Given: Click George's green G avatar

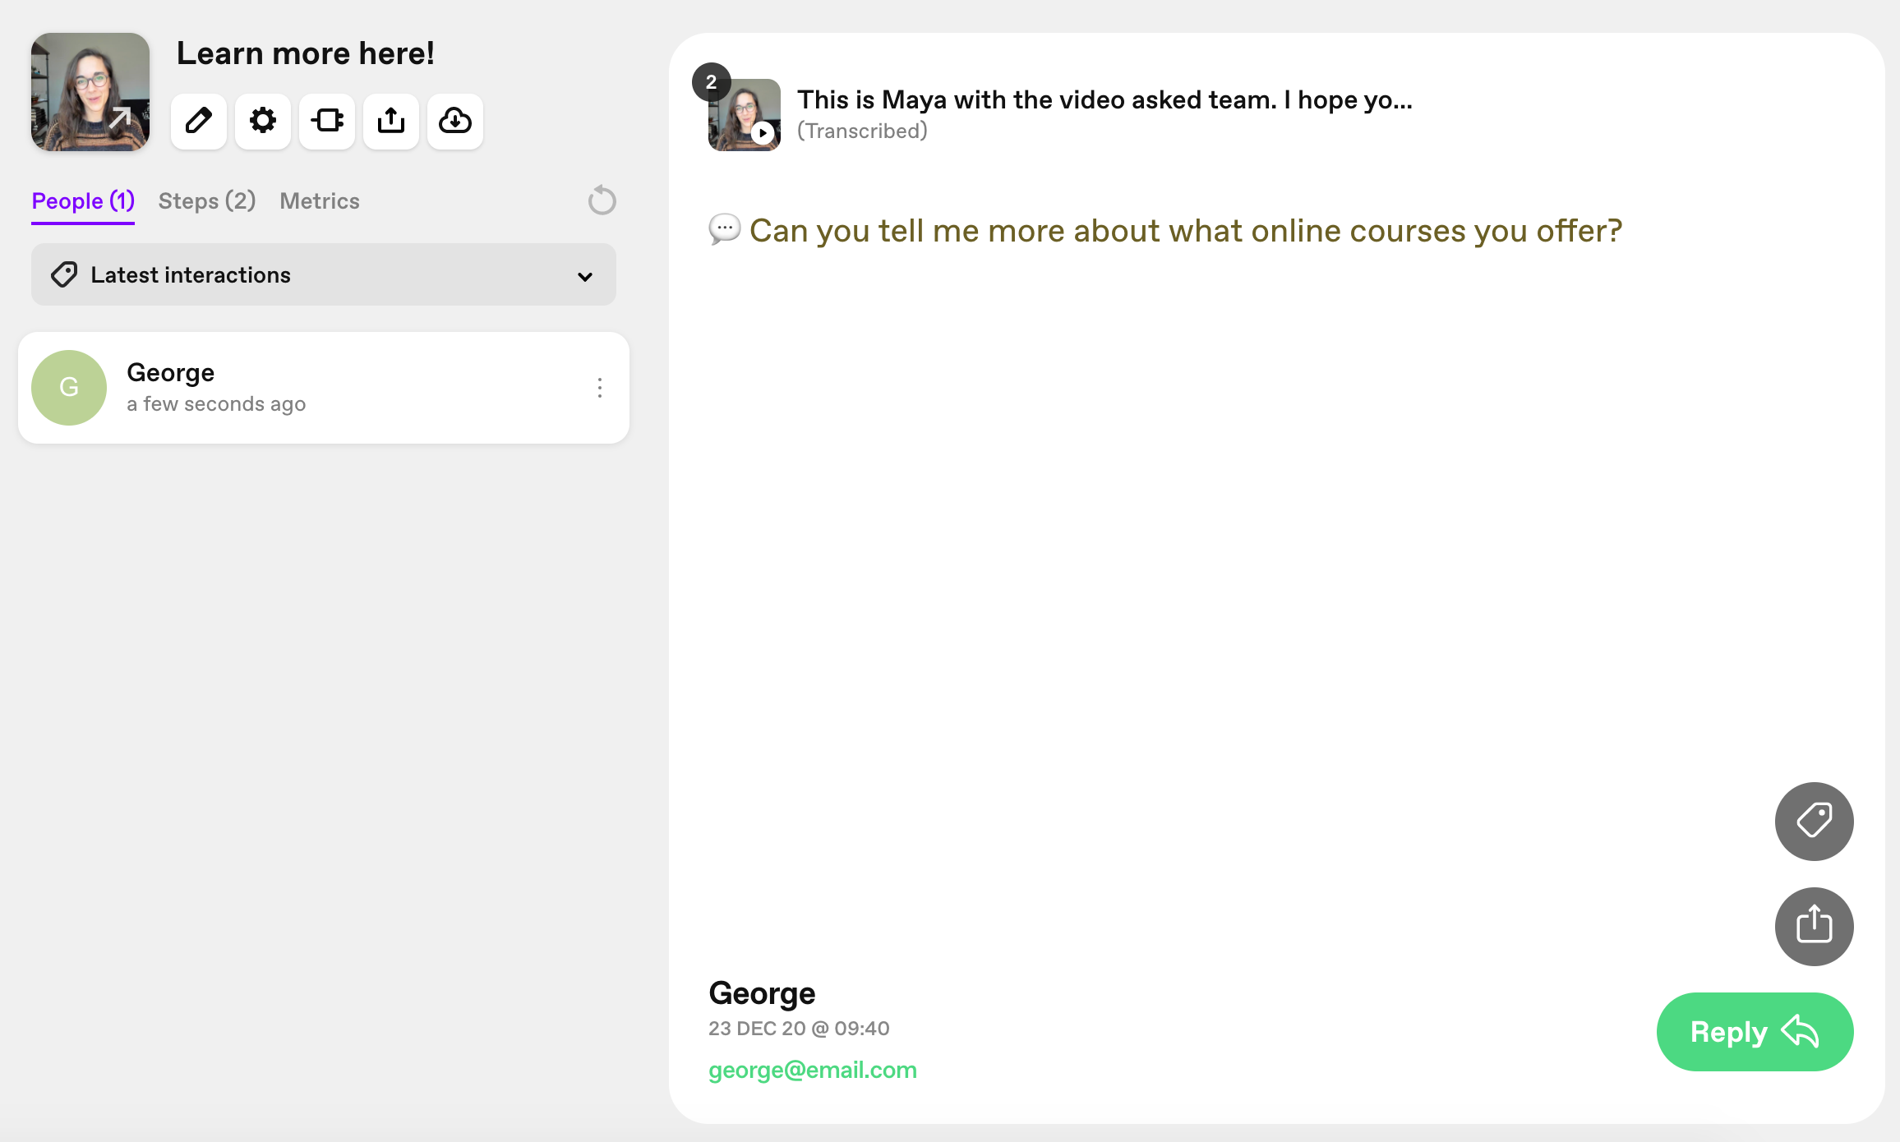Looking at the screenshot, I should [x=69, y=388].
